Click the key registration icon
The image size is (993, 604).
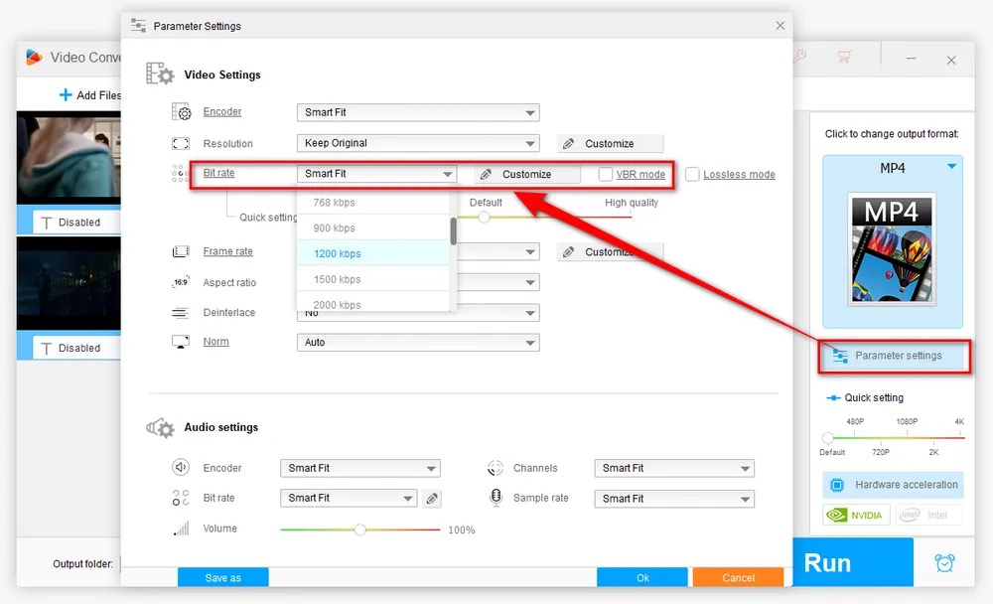(x=799, y=57)
